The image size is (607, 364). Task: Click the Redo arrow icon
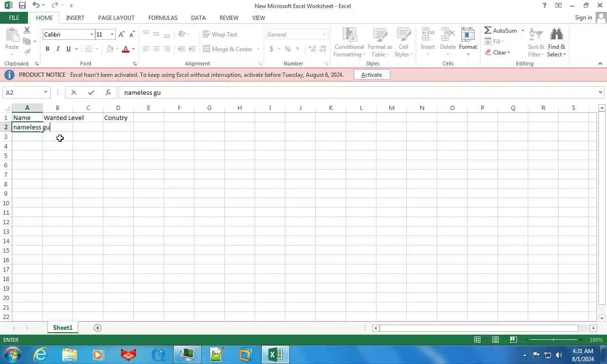[55, 6]
